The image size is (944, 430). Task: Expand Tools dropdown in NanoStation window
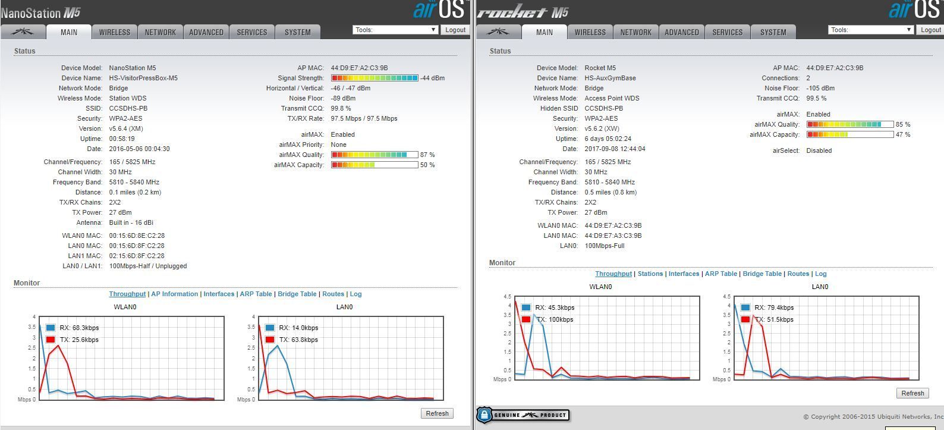pos(395,30)
